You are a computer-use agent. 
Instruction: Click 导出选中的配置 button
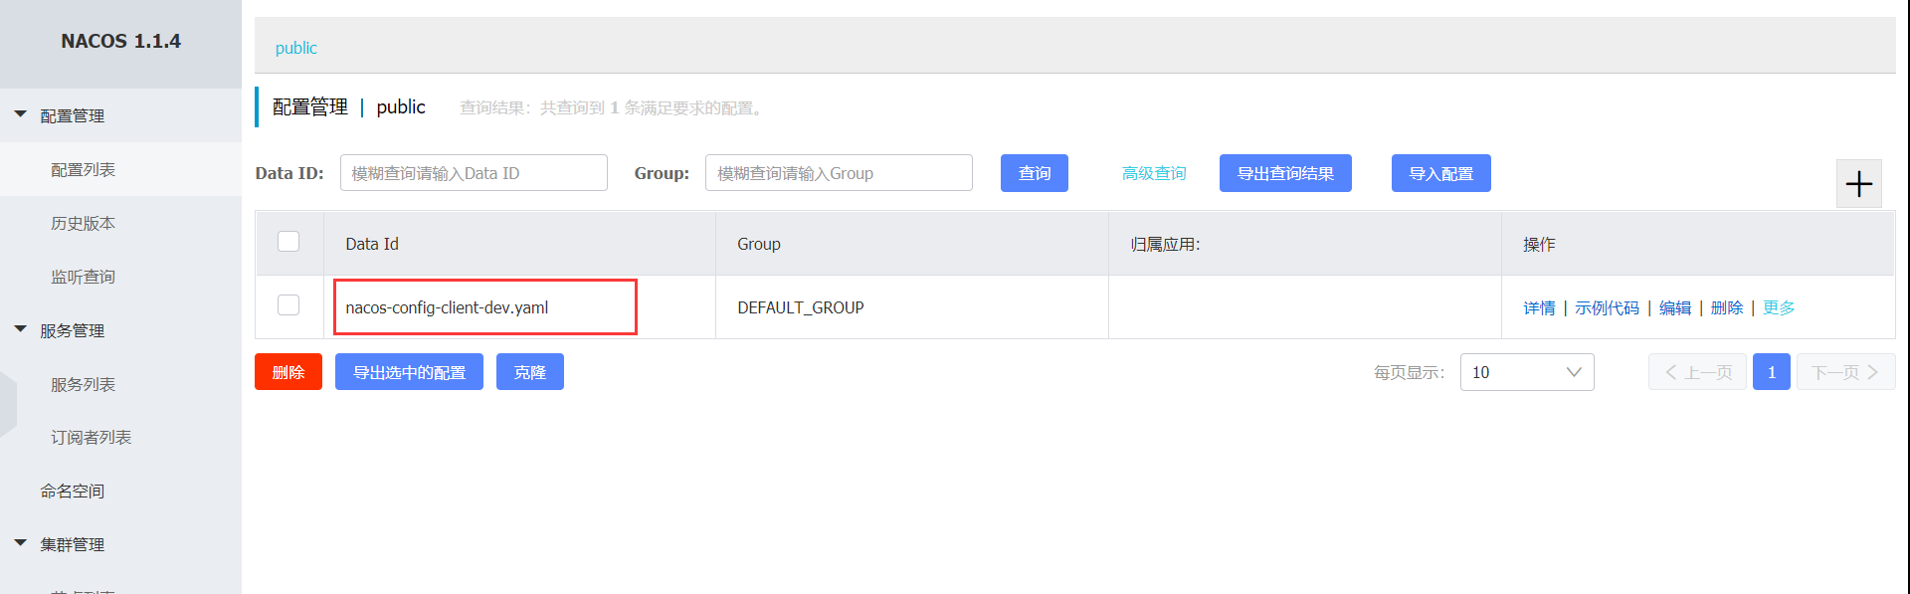[409, 372]
